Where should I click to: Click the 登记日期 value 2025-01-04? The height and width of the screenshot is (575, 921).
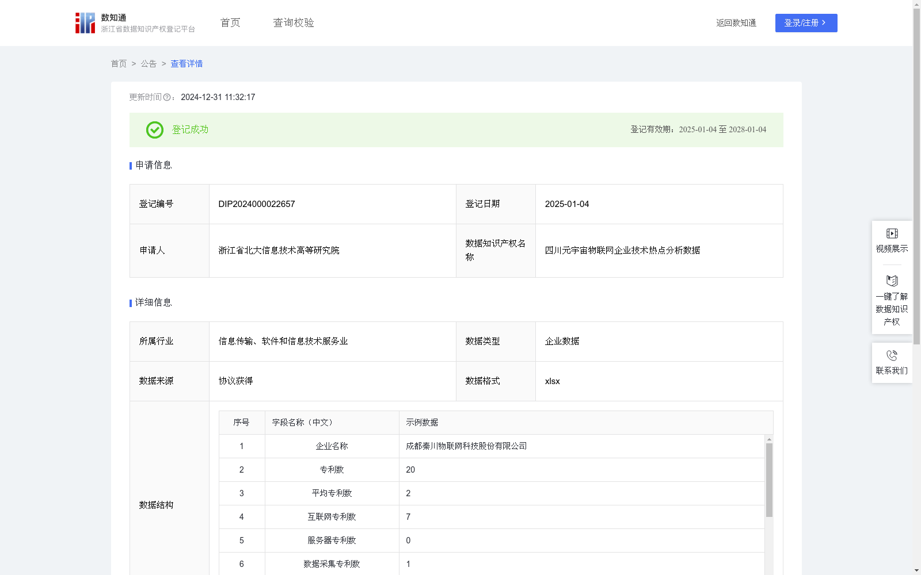click(567, 204)
